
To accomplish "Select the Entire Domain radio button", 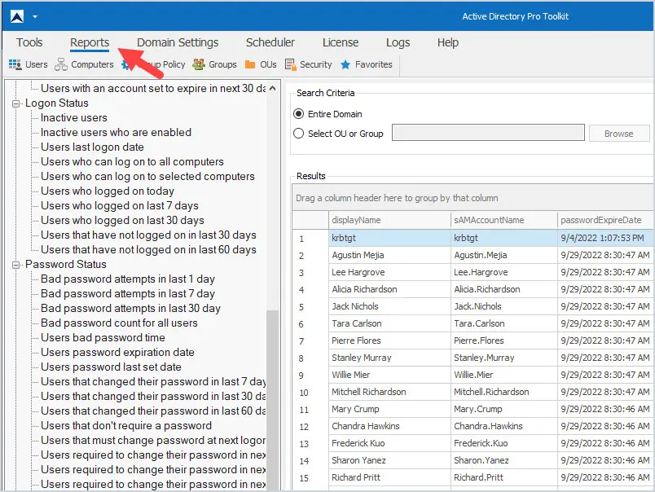I will point(299,114).
